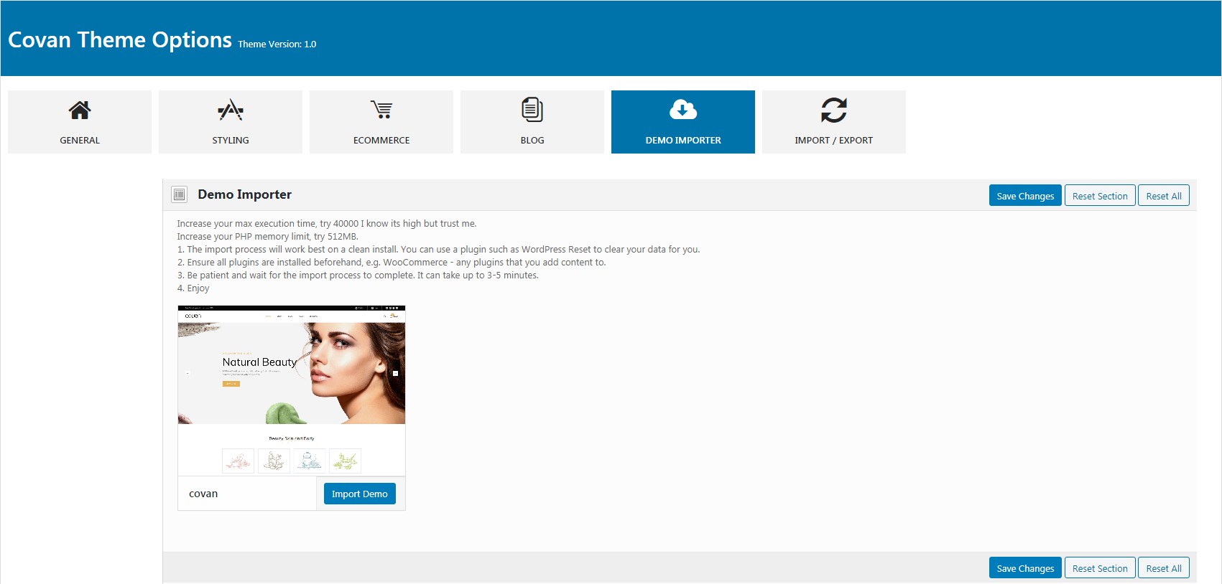Click the top Reset Section button
The height and width of the screenshot is (584, 1222).
tap(1100, 196)
